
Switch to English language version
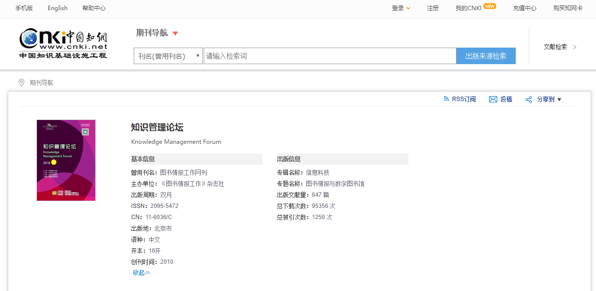tap(57, 8)
